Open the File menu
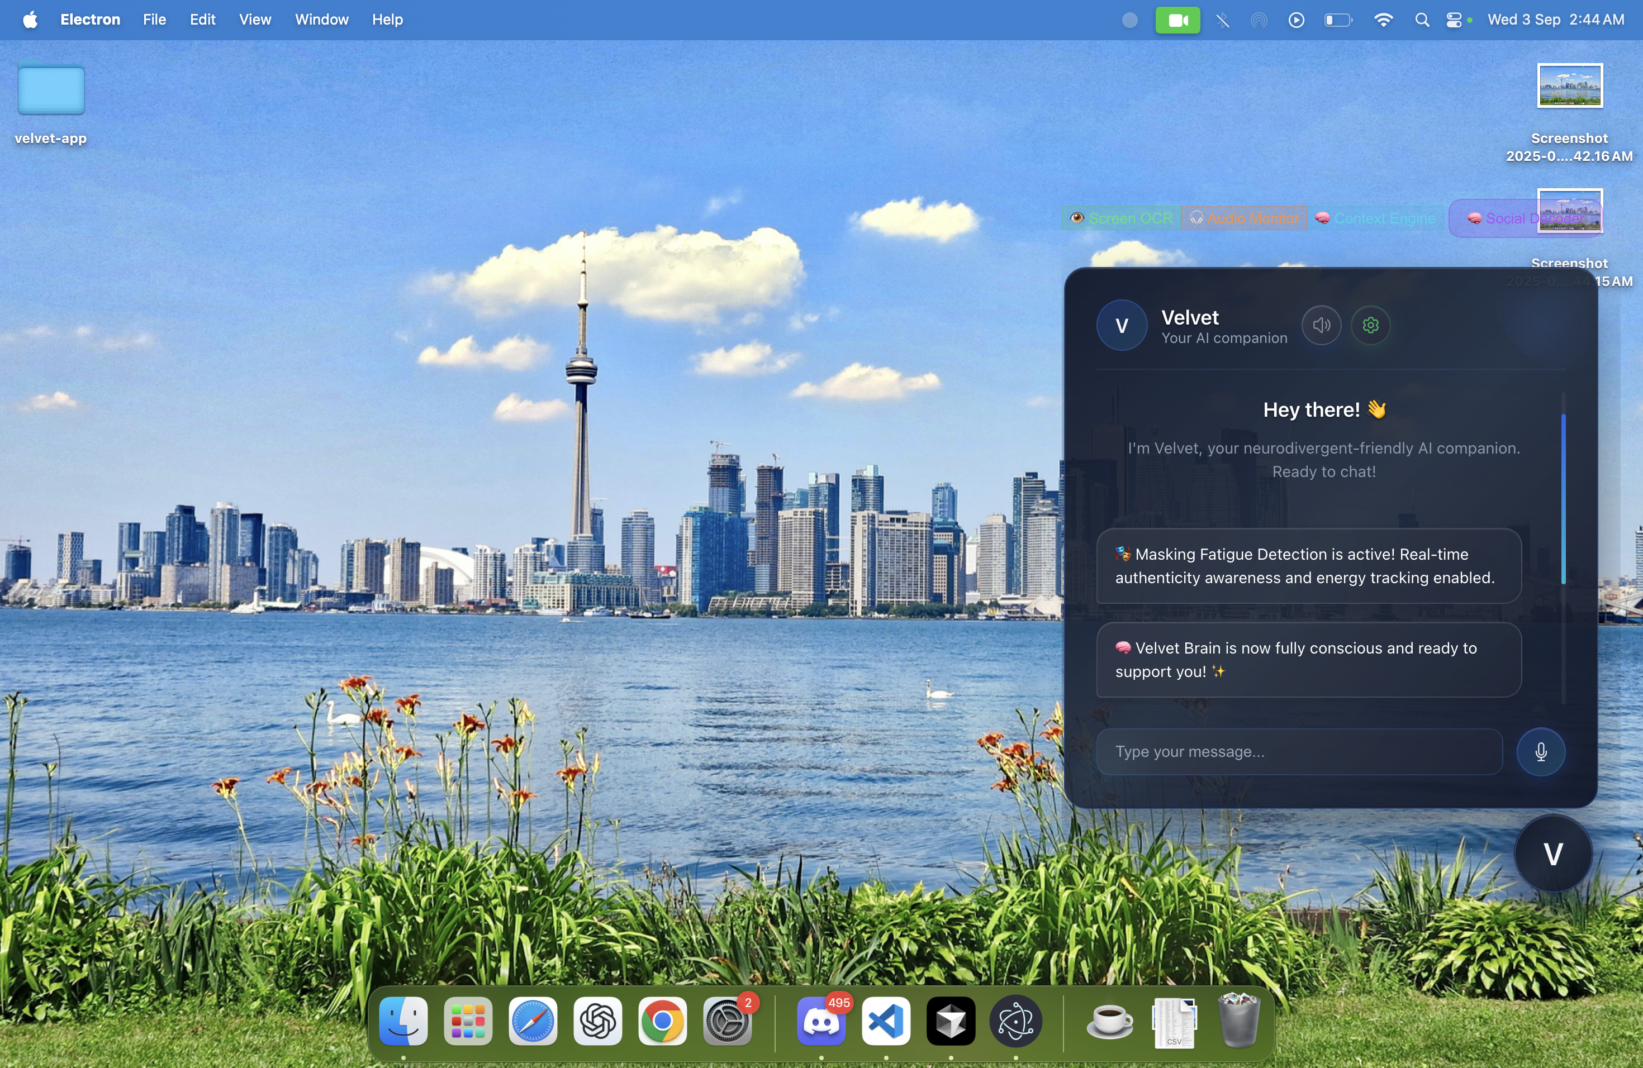The height and width of the screenshot is (1068, 1643). pyautogui.click(x=154, y=20)
